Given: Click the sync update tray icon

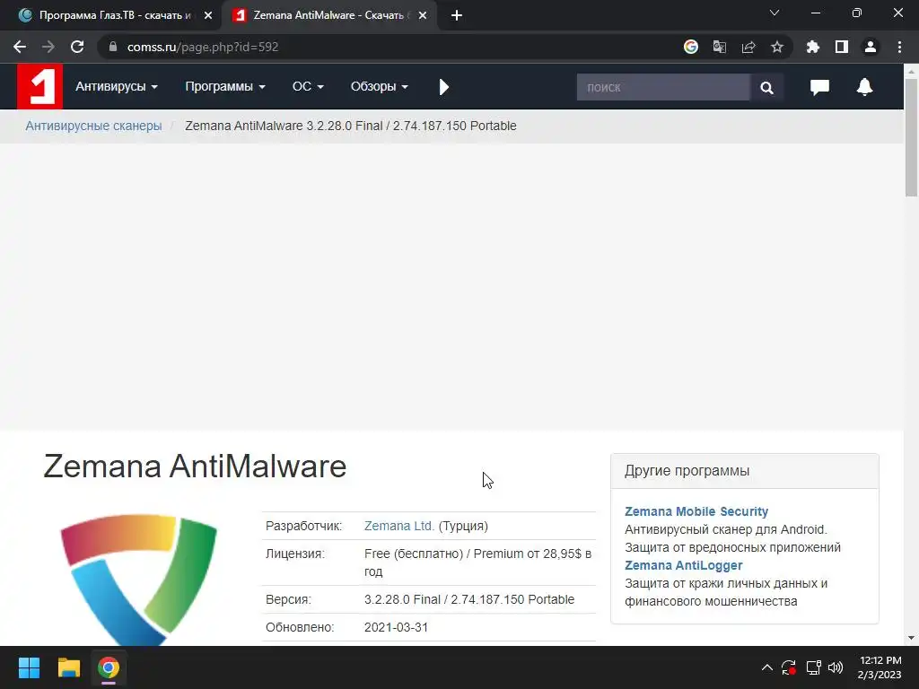Looking at the screenshot, I should pos(789,667).
